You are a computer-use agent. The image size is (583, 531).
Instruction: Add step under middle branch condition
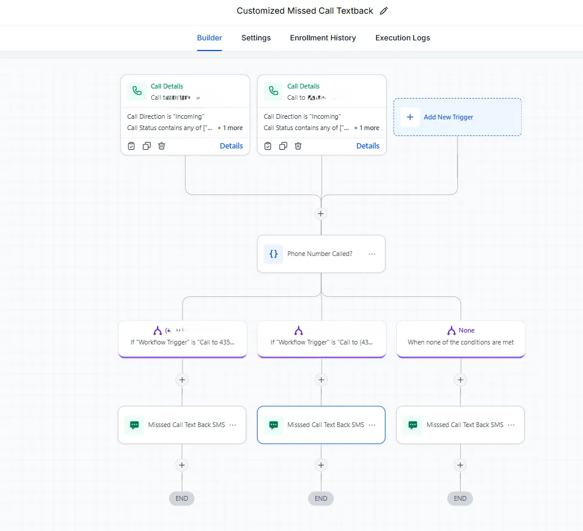tap(321, 380)
